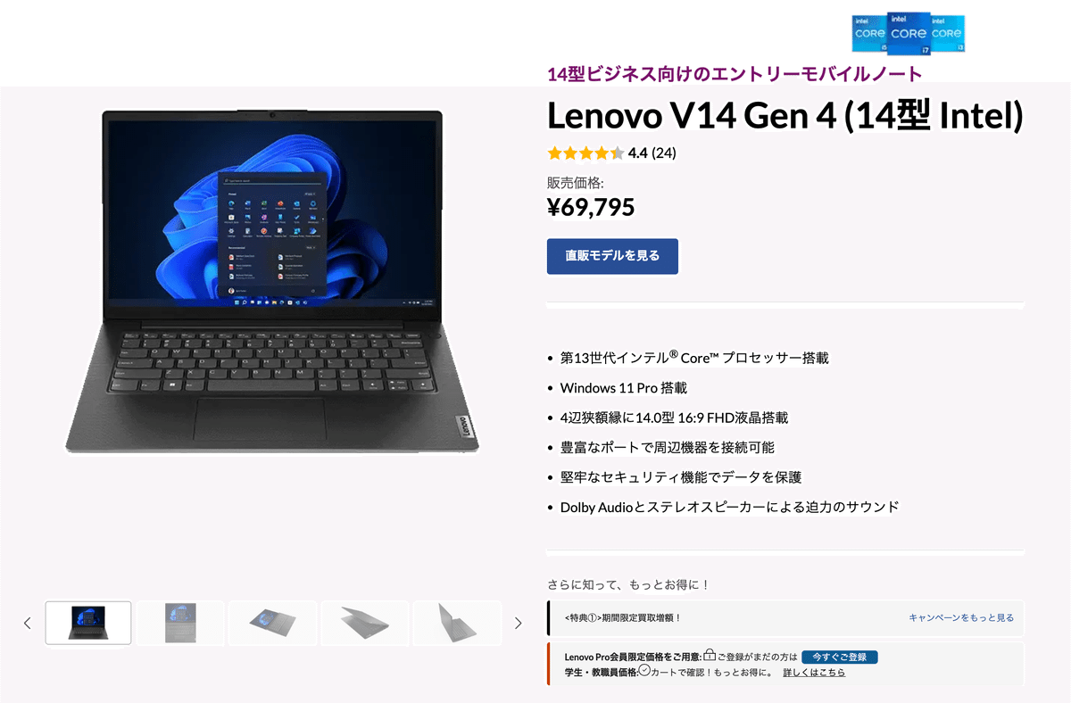Click the Intel Core i7 badge
Image resolution: width=1071 pixels, height=703 pixels.
click(x=909, y=33)
